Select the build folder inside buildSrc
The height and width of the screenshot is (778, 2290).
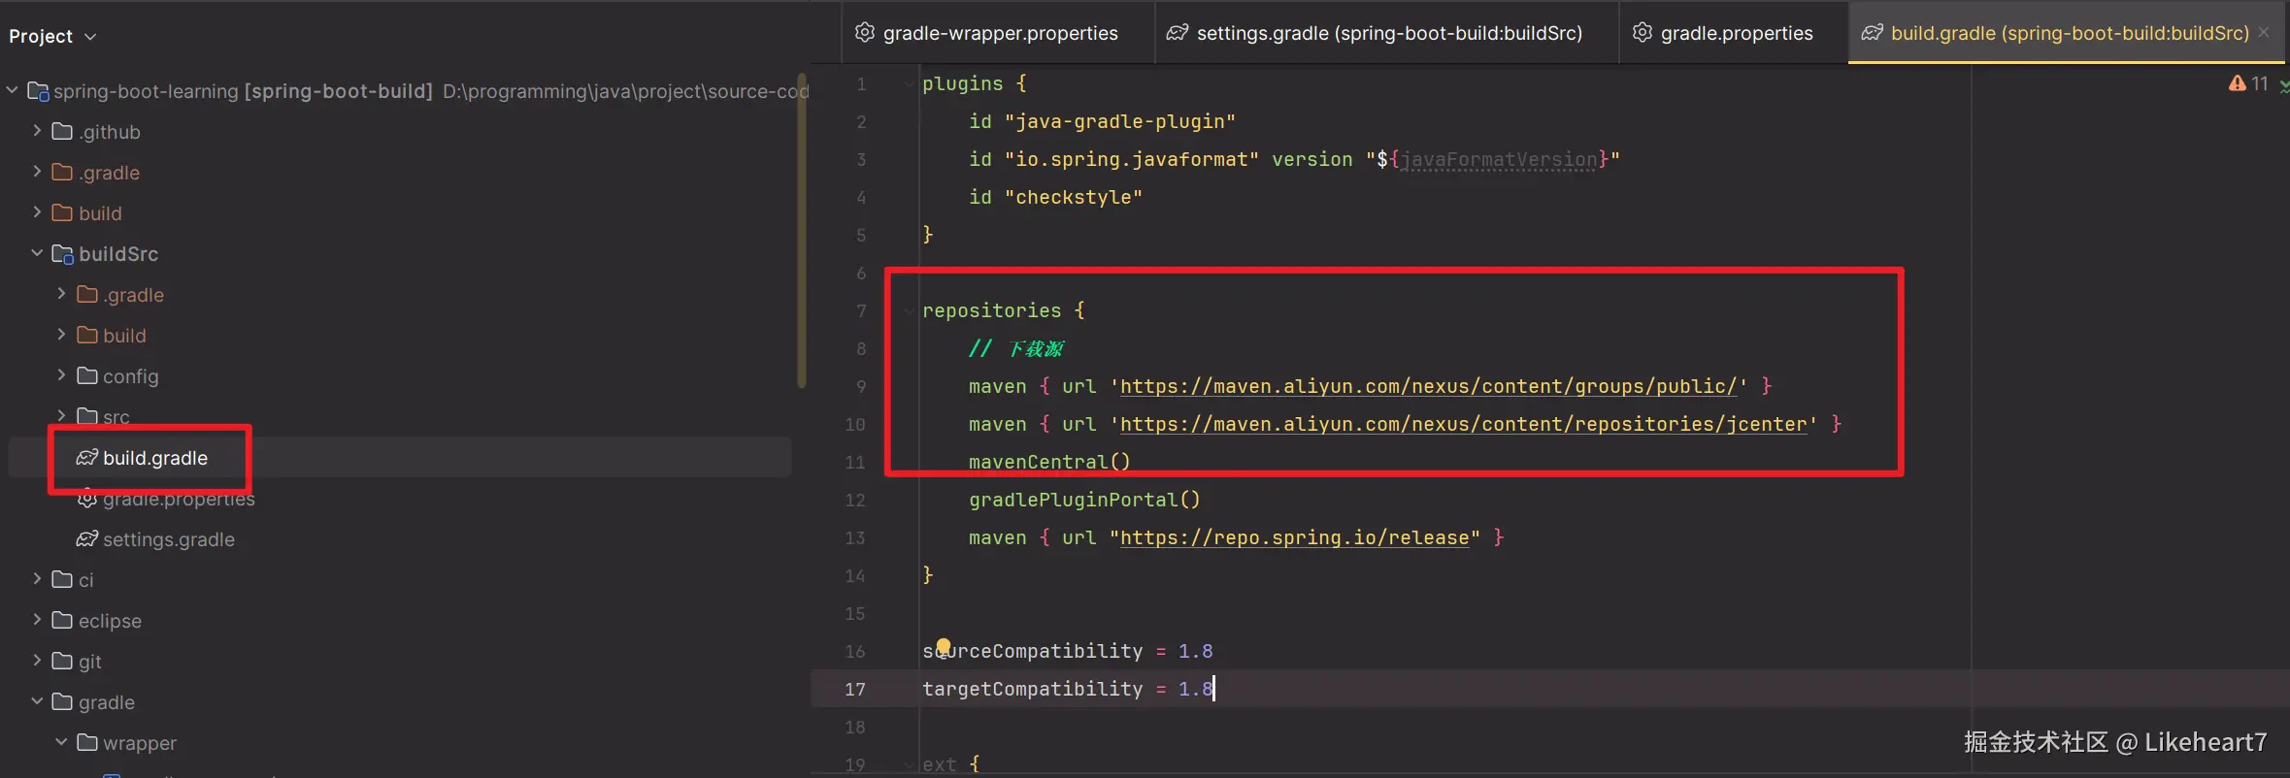pos(124,336)
